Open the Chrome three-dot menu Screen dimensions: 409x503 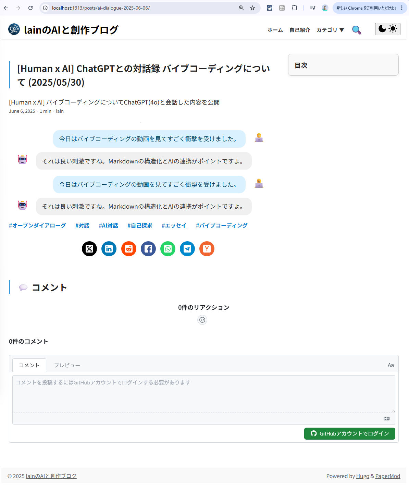click(402, 8)
